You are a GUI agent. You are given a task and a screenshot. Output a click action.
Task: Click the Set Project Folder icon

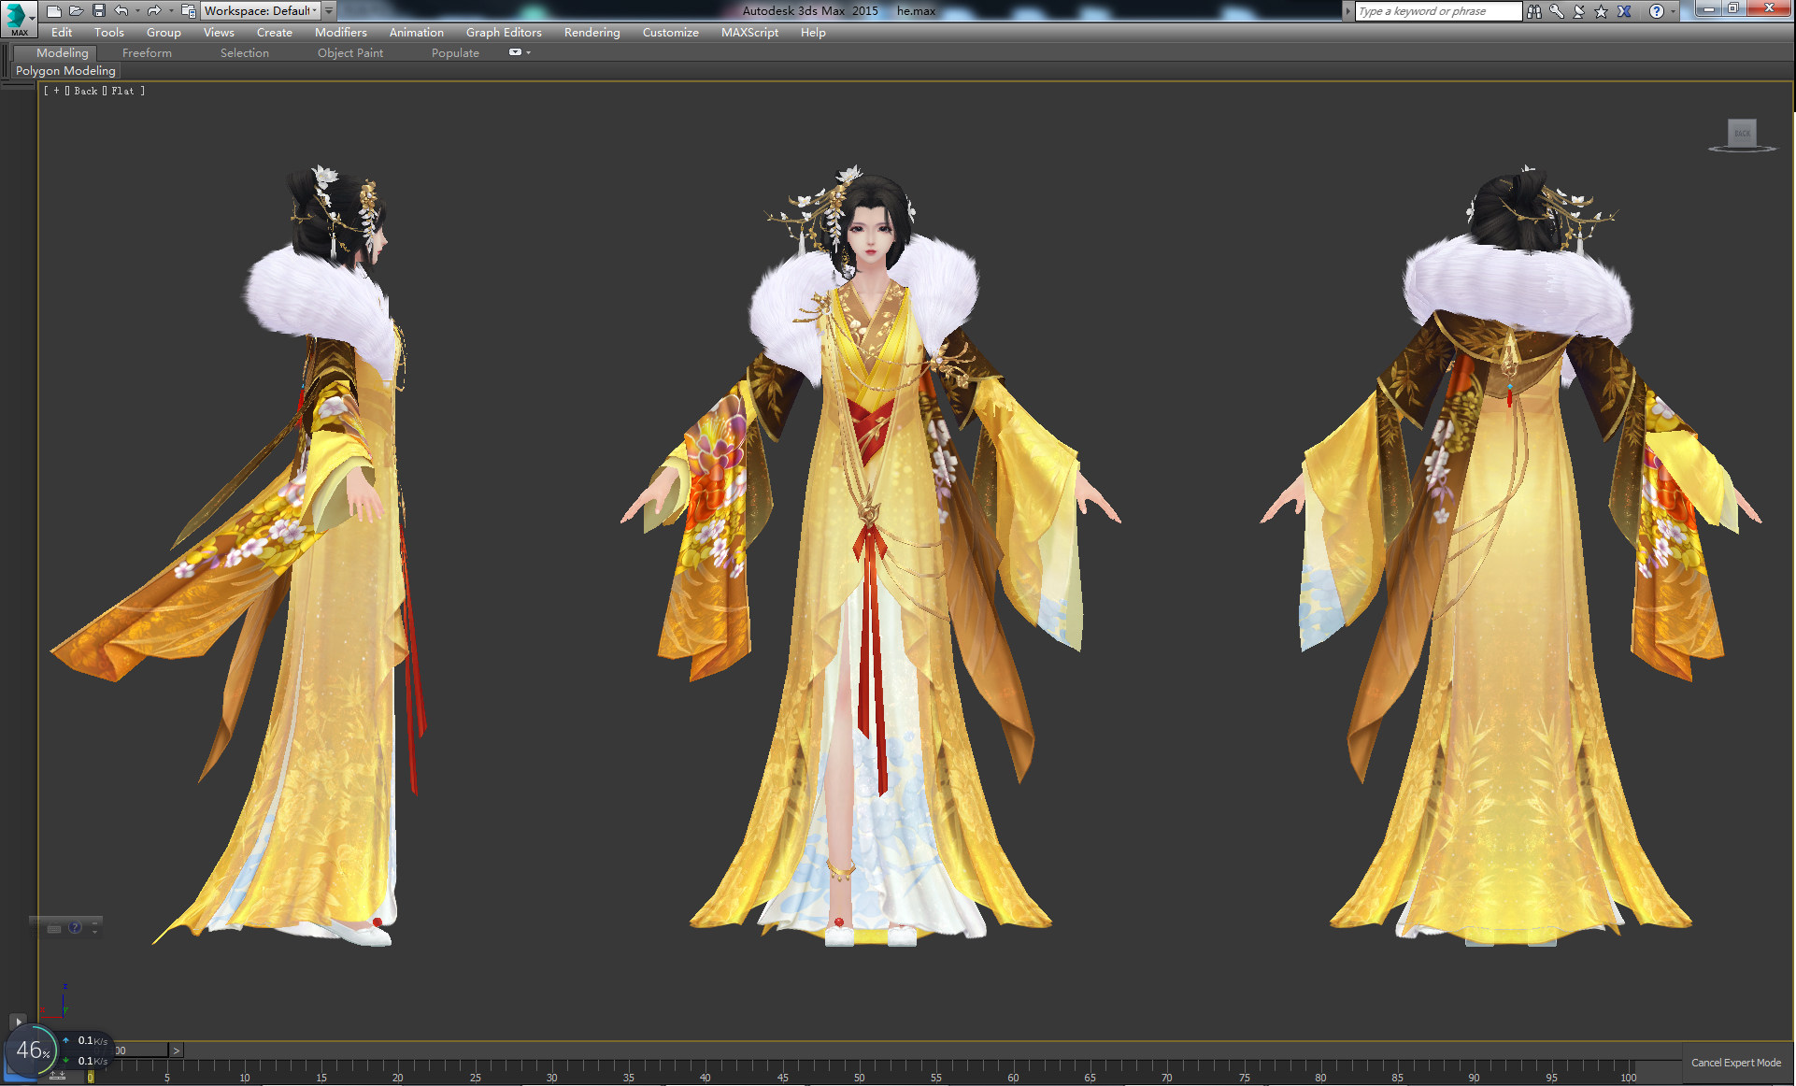189,11
